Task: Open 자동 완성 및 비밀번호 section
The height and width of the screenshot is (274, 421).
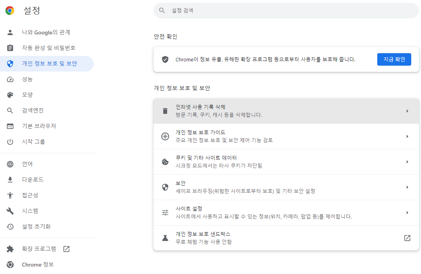Action: coord(47,48)
